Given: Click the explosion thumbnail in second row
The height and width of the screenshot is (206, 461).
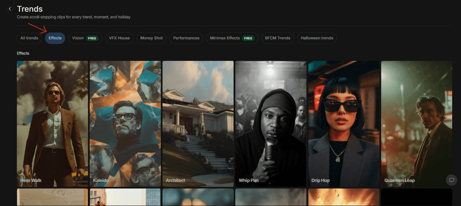Looking at the screenshot, I should pos(343,197).
